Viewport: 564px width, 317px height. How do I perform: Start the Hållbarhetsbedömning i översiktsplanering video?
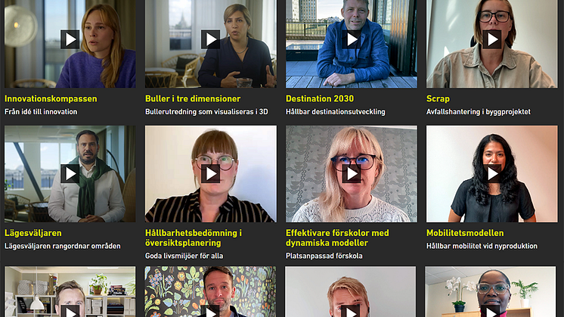[x=211, y=174]
